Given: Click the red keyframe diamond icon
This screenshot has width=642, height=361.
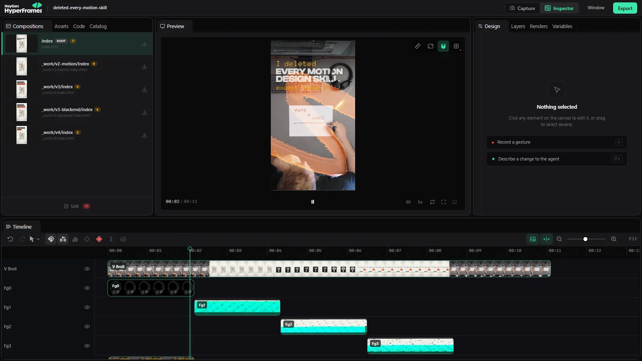Looking at the screenshot, I should (x=99, y=239).
